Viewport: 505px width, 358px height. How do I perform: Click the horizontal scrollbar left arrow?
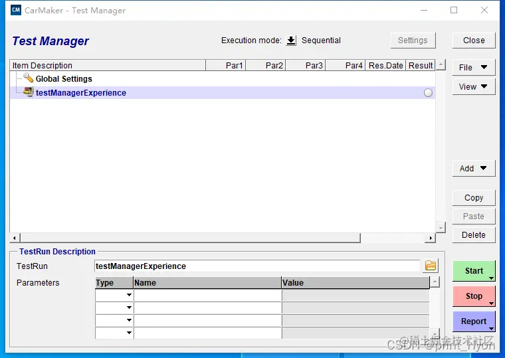(14, 238)
